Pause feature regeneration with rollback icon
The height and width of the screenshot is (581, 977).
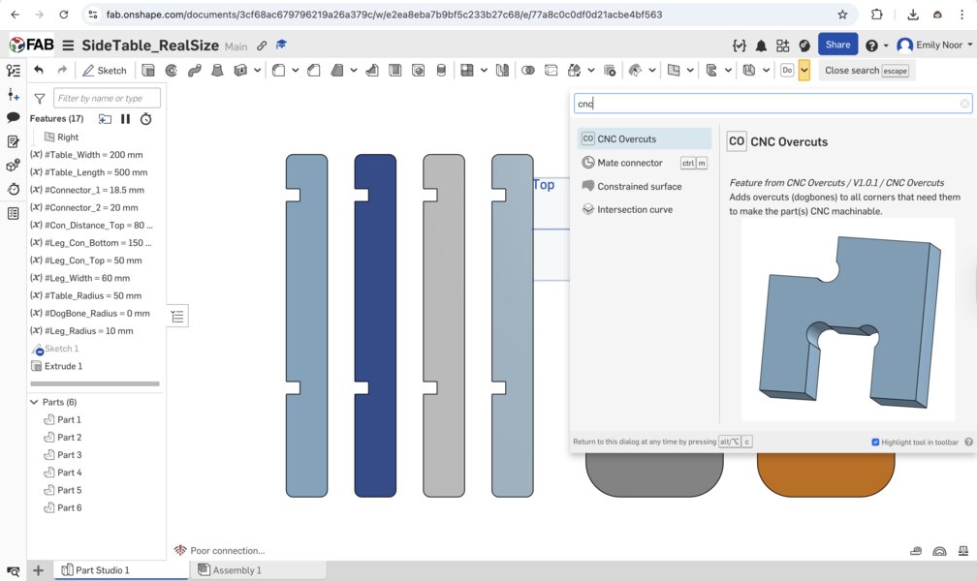click(x=125, y=119)
